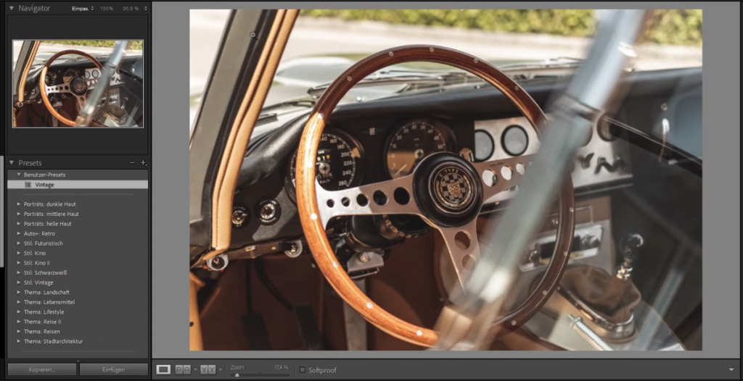Click the Thema: Landschaft label
Screen dimensions: 743x381
coord(46,293)
